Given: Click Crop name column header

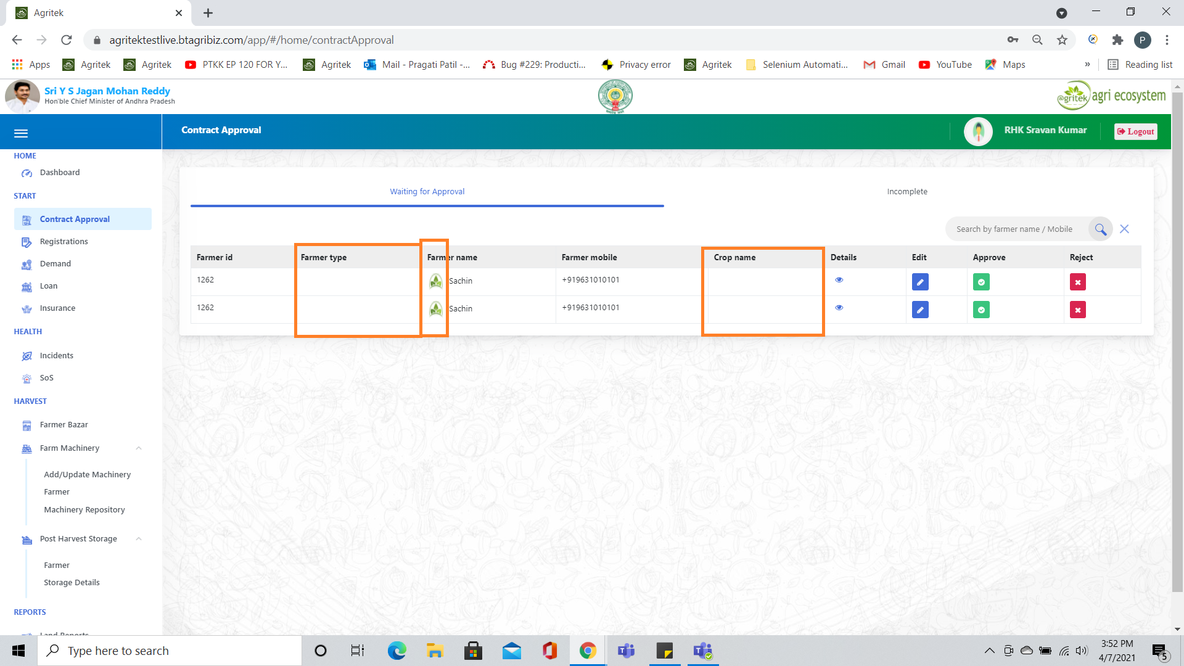Looking at the screenshot, I should coord(734,257).
